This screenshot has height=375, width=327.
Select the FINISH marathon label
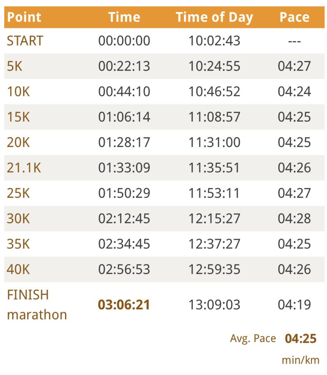[x=37, y=305]
